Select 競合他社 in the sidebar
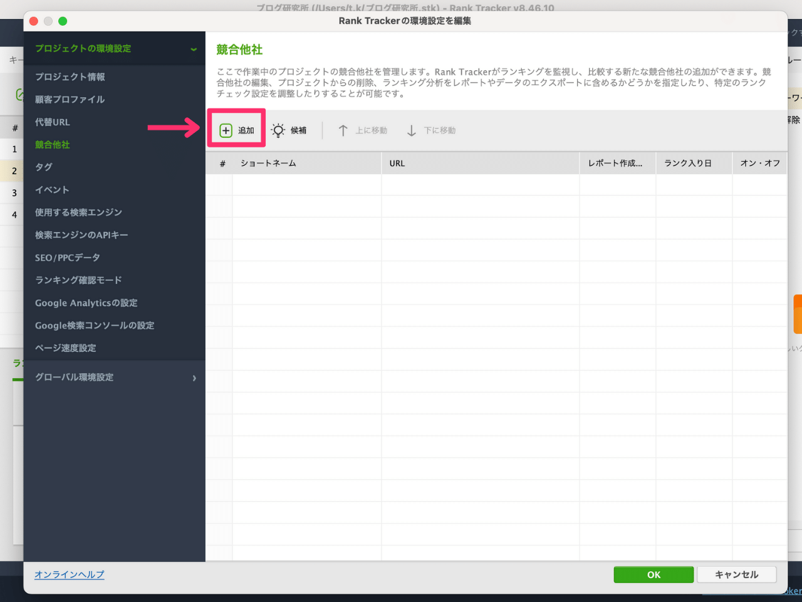802x602 pixels. tap(53, 144)
